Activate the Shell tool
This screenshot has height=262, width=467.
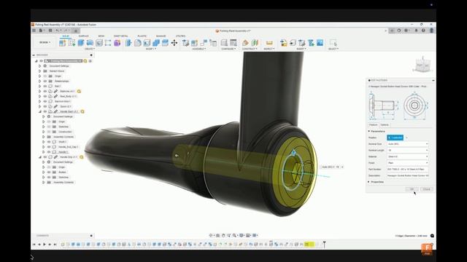click(147, 43)
